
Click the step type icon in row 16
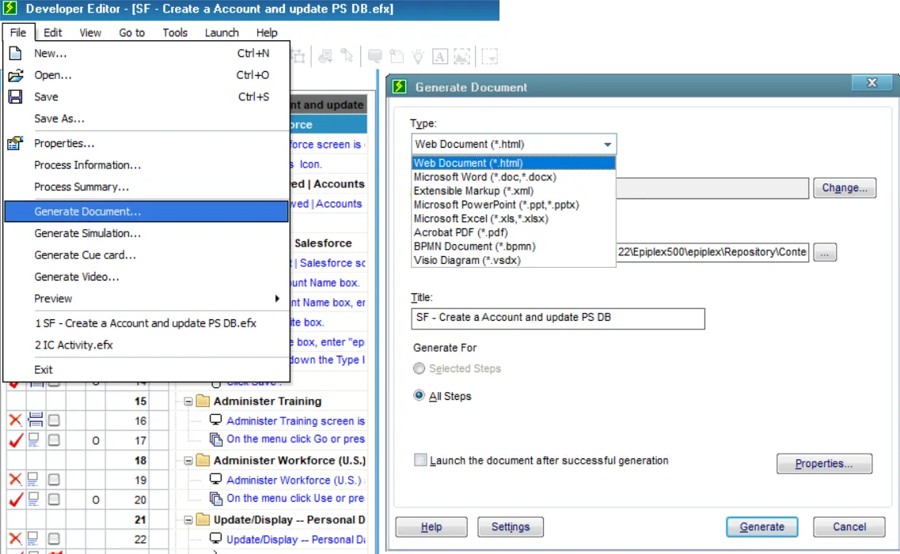pos(35,420)
